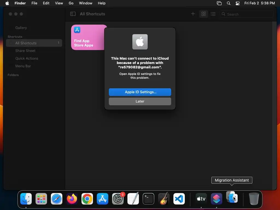Focus the Shortcuts Search field
This screenshot has width=280, height=210.
(246, 14)
